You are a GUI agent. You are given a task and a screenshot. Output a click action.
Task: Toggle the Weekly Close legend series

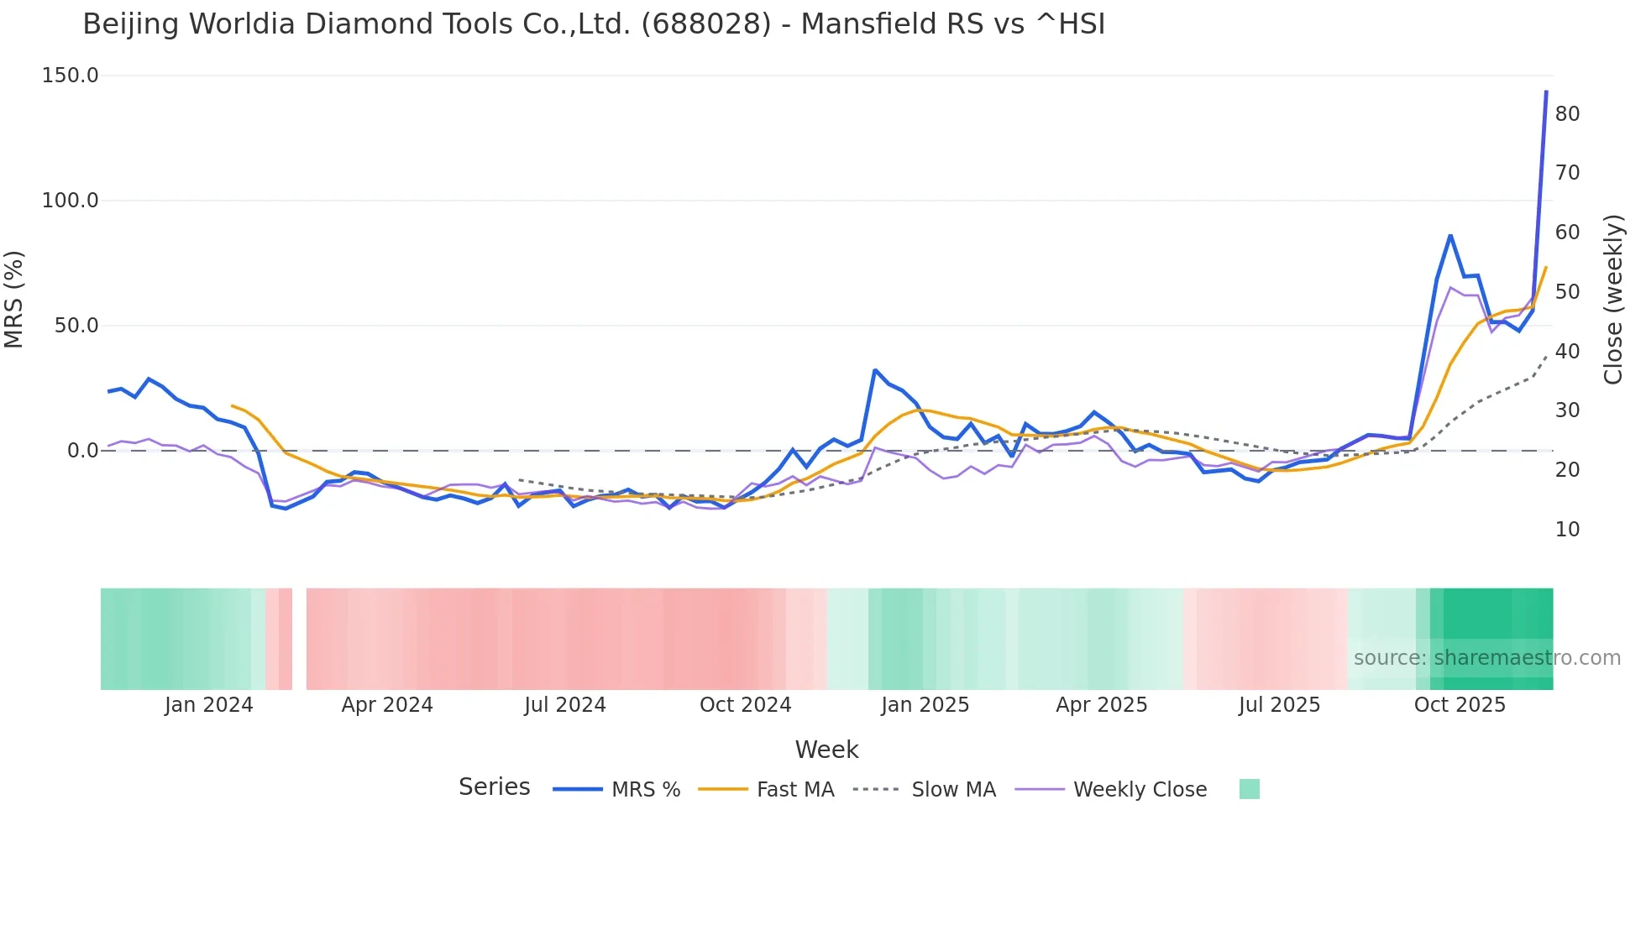point(1111,790)
